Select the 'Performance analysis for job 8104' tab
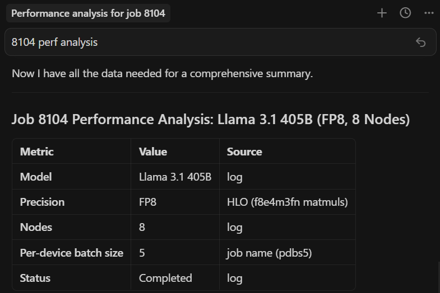Screen dimensions: 440x293 (88, 13)
